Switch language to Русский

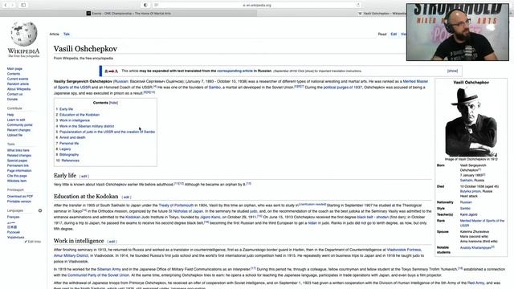[x=14, y=232]
